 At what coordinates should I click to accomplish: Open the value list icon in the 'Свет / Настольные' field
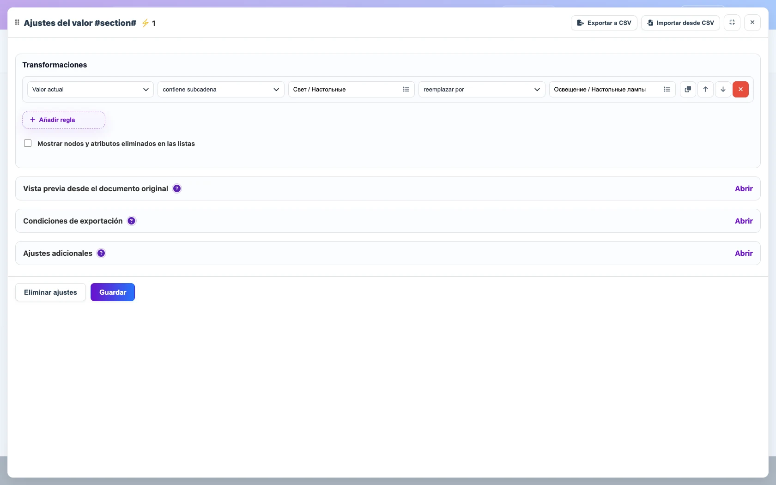coord(406,90)
